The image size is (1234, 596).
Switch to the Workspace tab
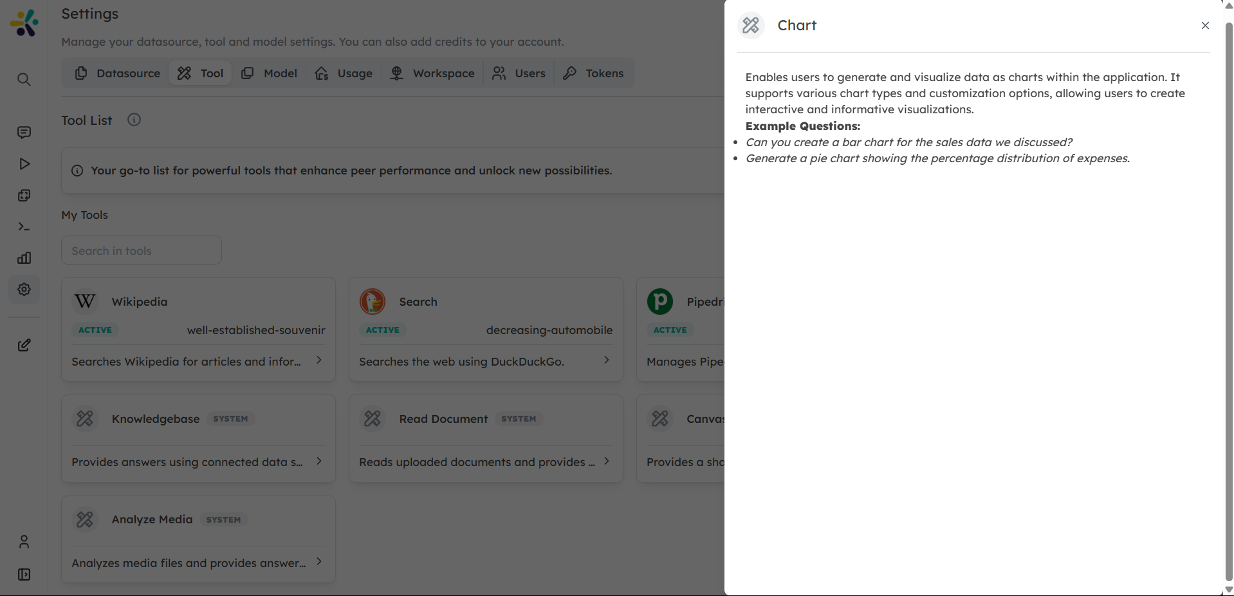point(432,73)
